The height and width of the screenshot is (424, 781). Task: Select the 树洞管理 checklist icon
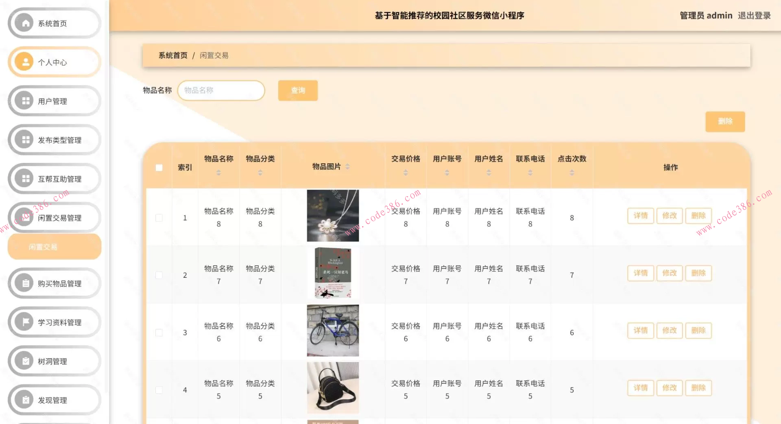click(25, 361)
